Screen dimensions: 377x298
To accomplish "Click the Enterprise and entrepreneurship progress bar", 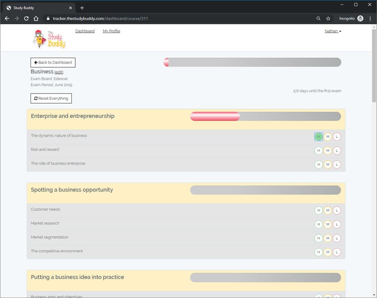I will tap(265, 116).
